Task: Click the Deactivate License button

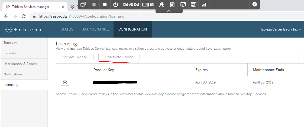Action: (x=119, y=57)
